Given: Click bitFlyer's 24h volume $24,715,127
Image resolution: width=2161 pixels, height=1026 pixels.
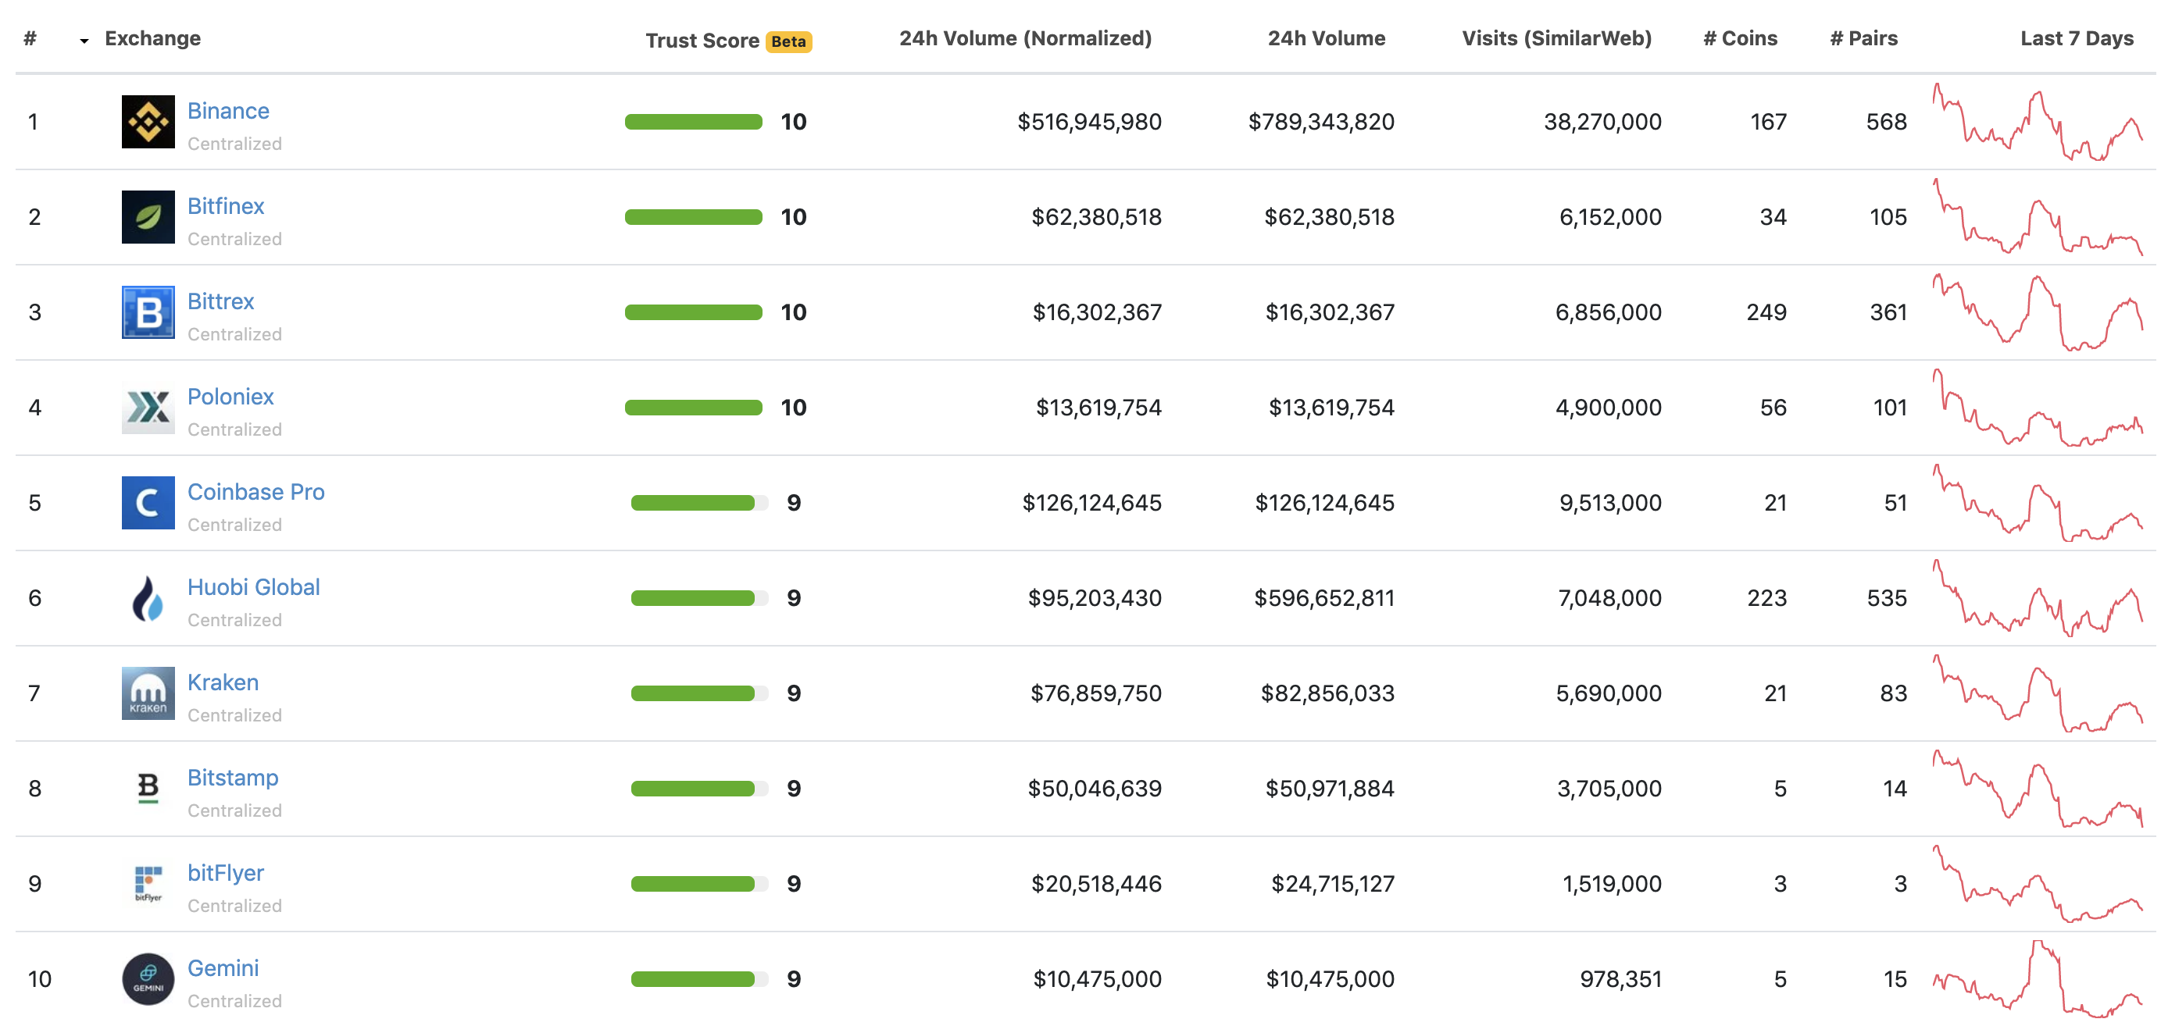Looking at the screenshot, I should [1332, 884].
